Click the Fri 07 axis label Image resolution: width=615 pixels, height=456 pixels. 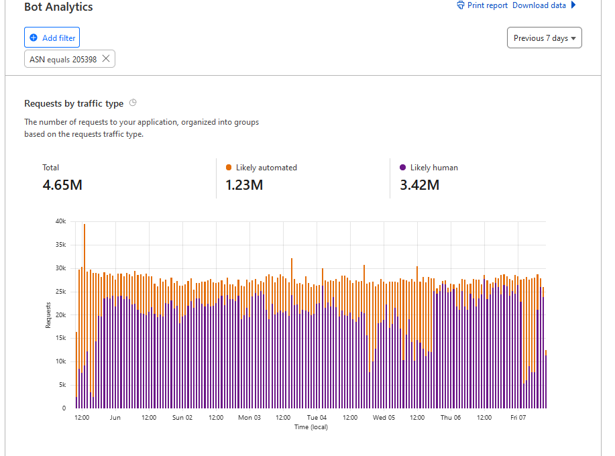(x=518, y=418)
